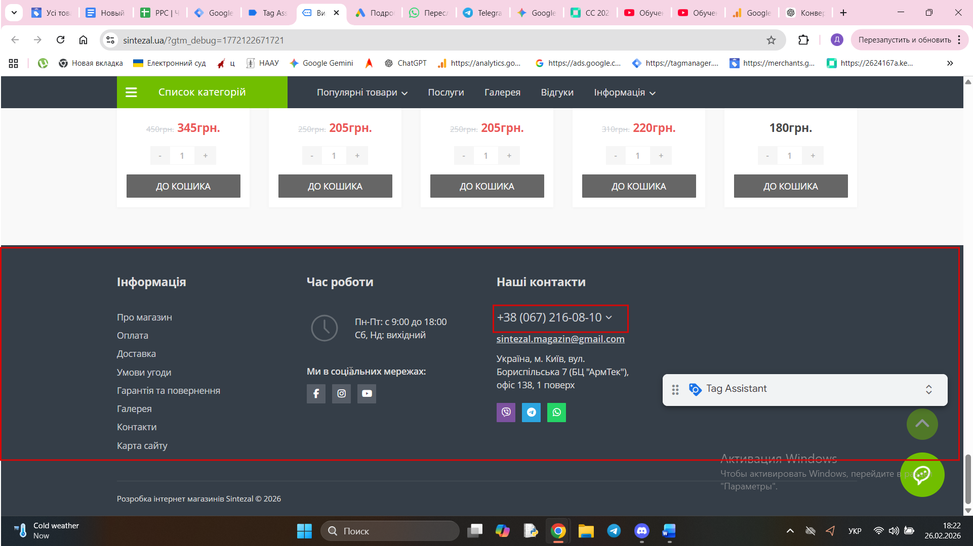
Task: Open the Instagram social icon in footer
Action: click(341, 393)
